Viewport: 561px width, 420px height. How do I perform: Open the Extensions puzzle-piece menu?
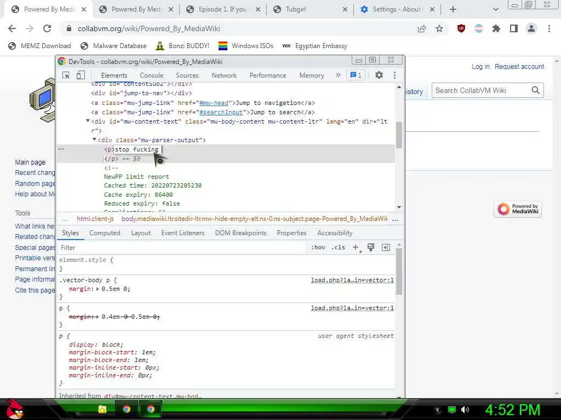[x=496, y=28]
